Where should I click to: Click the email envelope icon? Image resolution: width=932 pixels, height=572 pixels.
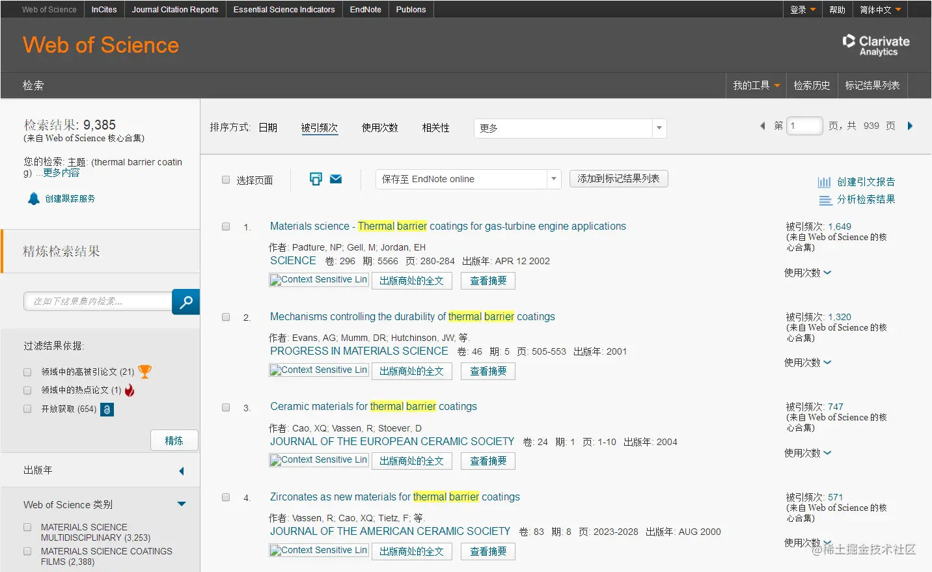(x=336, y=179)
